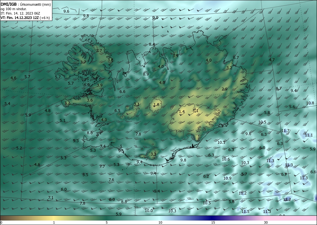Click the colour scale label '10'
Image resolution: width=317 pixels, height=225 pixels.
pyautogui.click(x=160, y=222)
